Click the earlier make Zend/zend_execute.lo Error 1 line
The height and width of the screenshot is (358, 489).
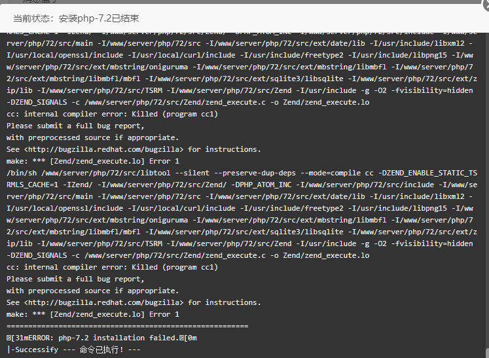(93, 161)
